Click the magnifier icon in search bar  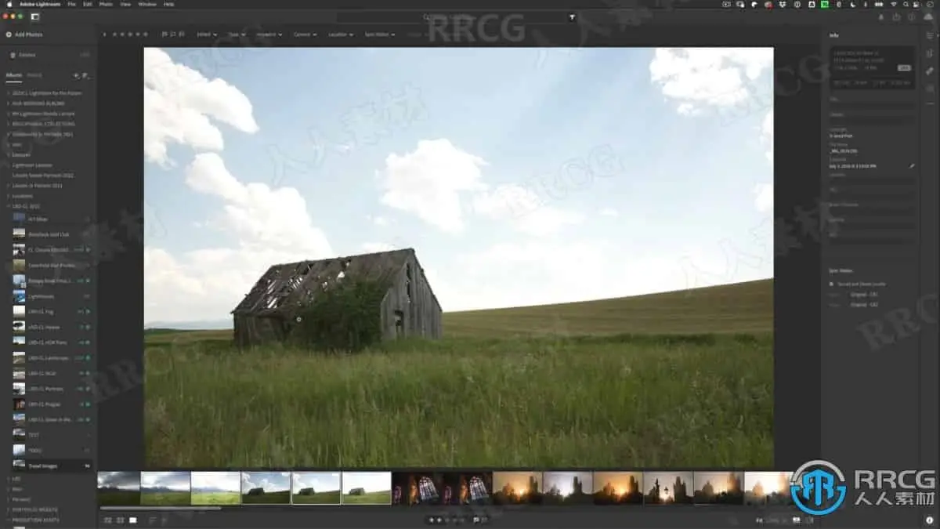426,16
